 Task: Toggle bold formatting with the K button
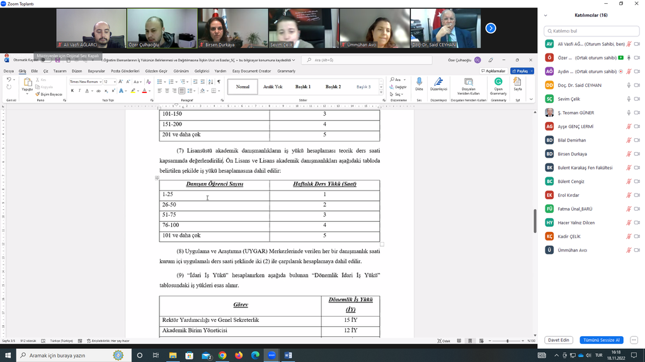coord(72,90)
